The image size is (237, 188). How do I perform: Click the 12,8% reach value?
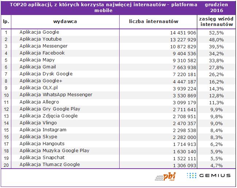click(216, 96)
